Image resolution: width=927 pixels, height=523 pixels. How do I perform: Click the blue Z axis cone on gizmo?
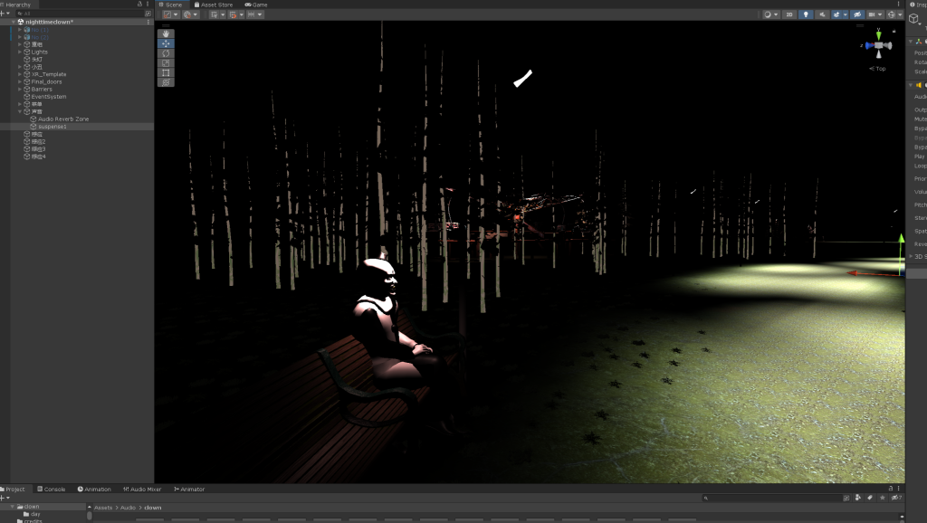868,45
